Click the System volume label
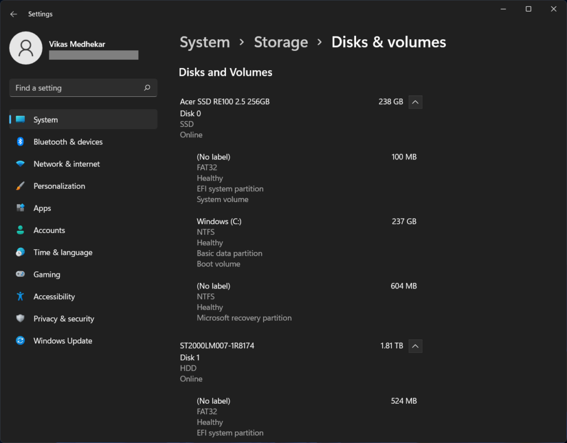This screenshot has height=443, width=567. pos(223,199)
